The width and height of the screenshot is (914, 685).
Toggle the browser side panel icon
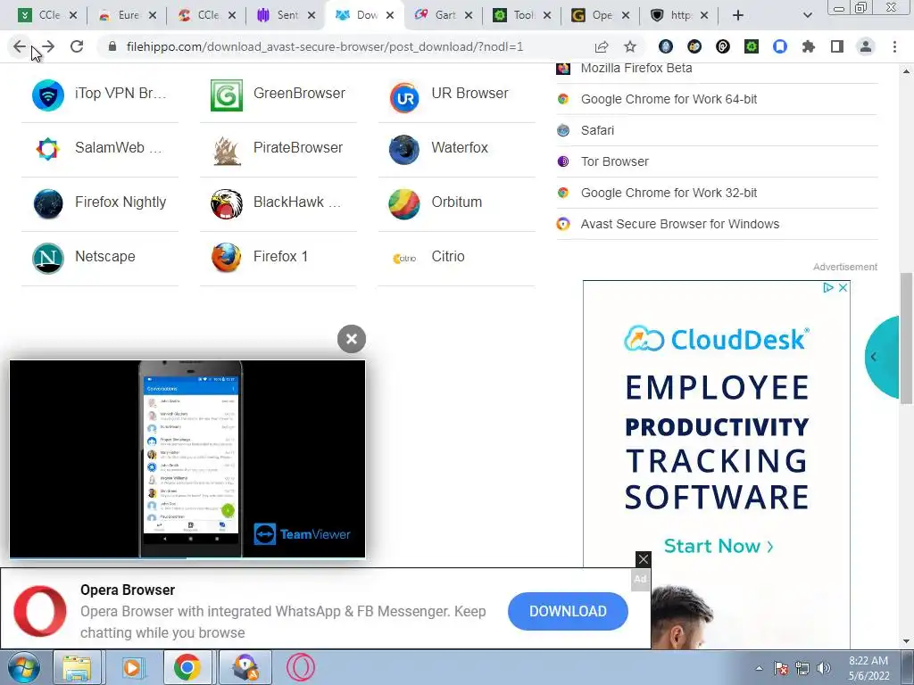pos(836,46)
